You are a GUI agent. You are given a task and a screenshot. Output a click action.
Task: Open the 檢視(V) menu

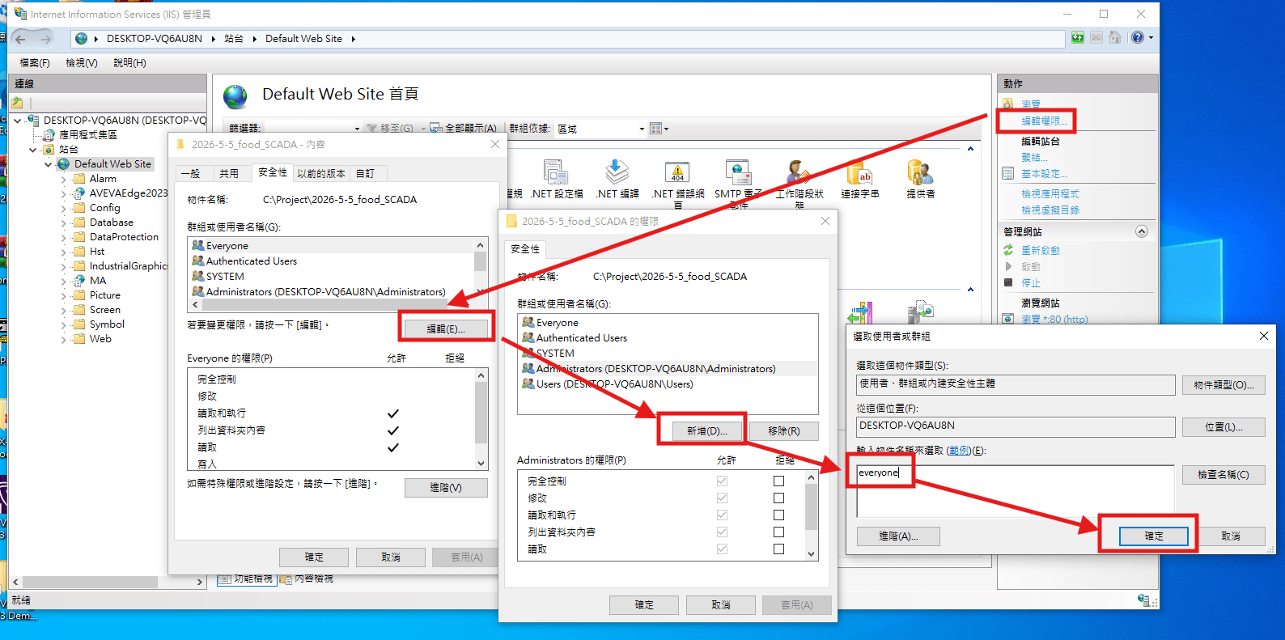tap(82, 62)
